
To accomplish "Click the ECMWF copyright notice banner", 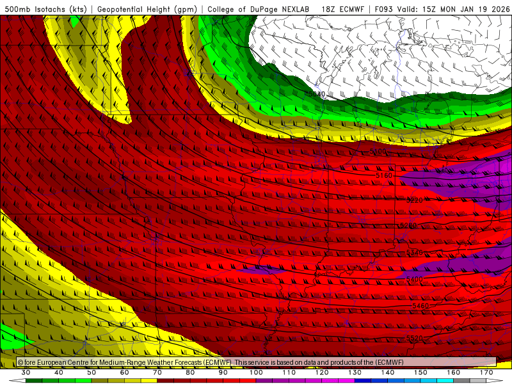I will pyautogui.click(x=257, y=362).
